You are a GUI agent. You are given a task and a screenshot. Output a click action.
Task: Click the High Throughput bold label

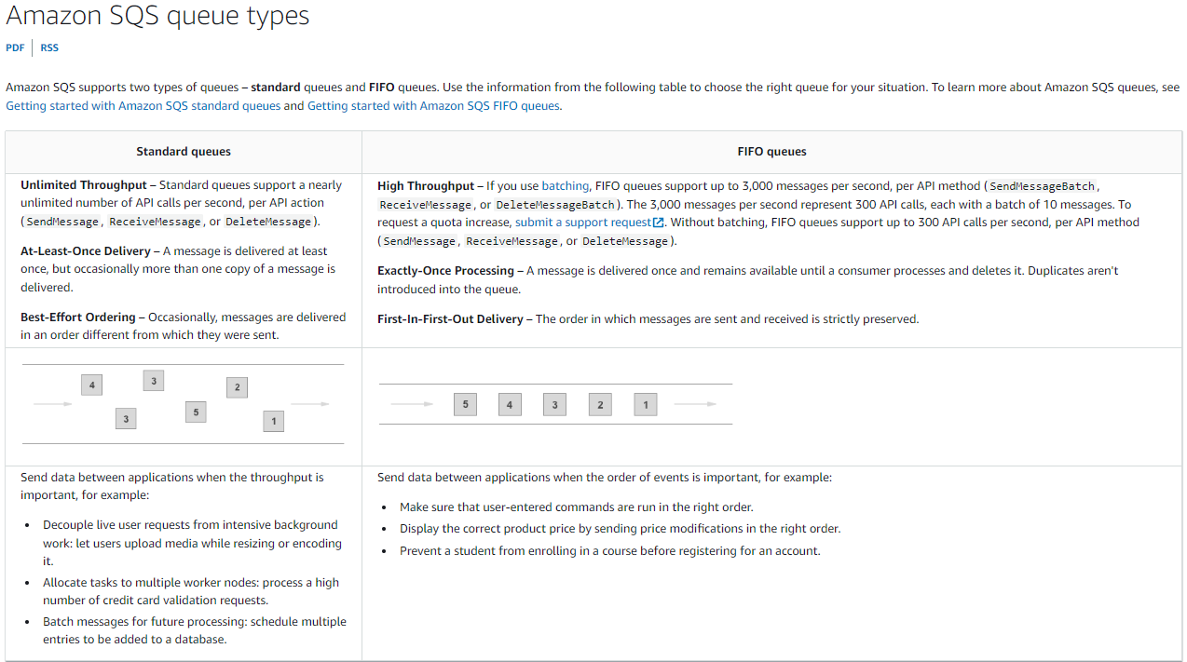click(x=426, y=186)
